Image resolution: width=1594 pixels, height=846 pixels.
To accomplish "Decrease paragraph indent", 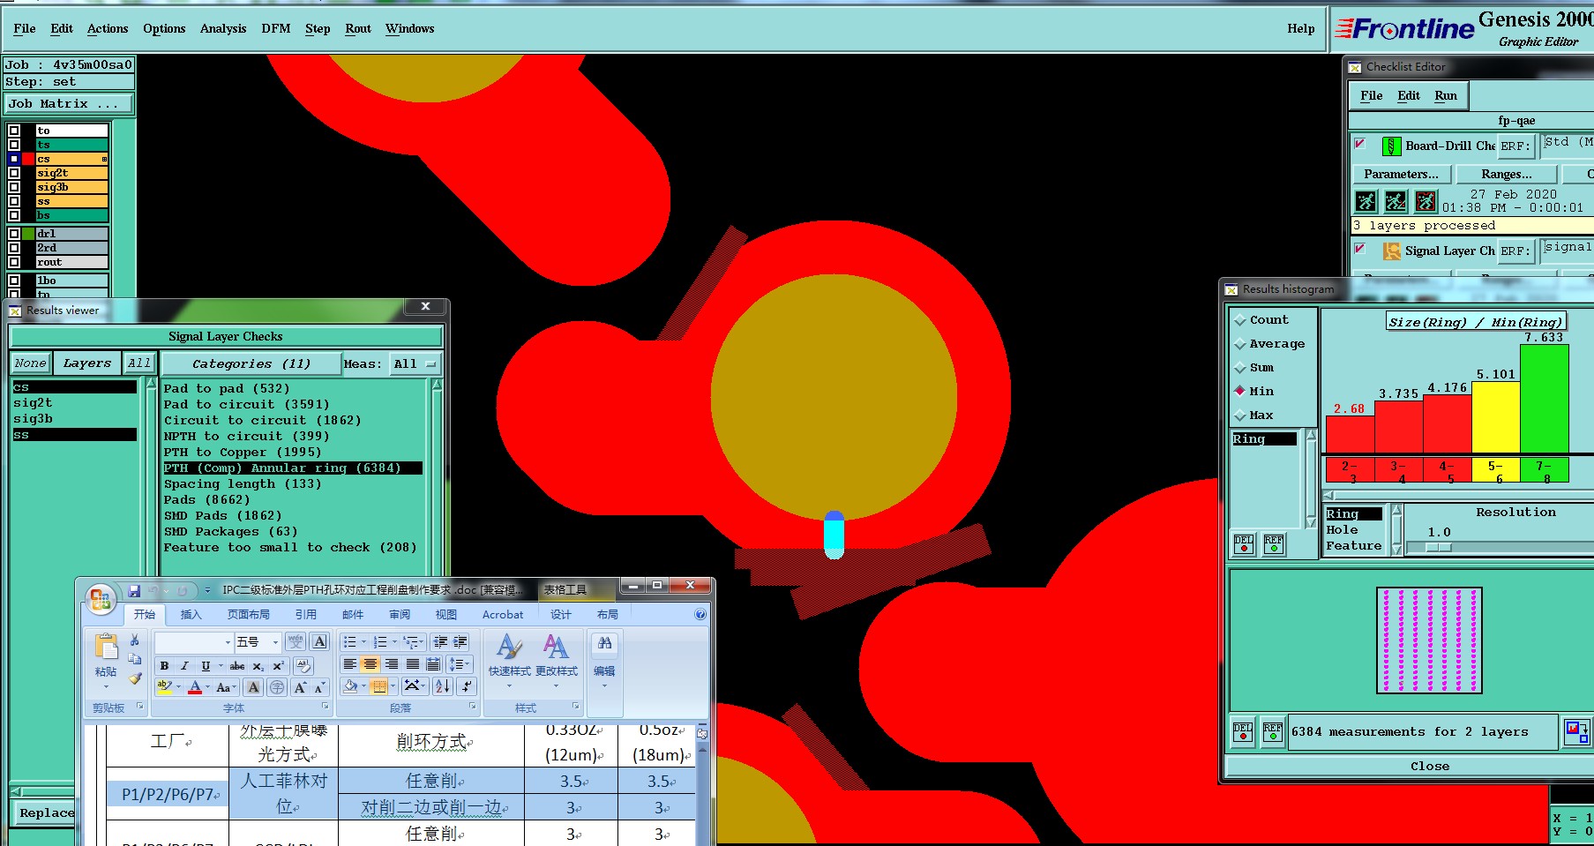I will (440, 642).
